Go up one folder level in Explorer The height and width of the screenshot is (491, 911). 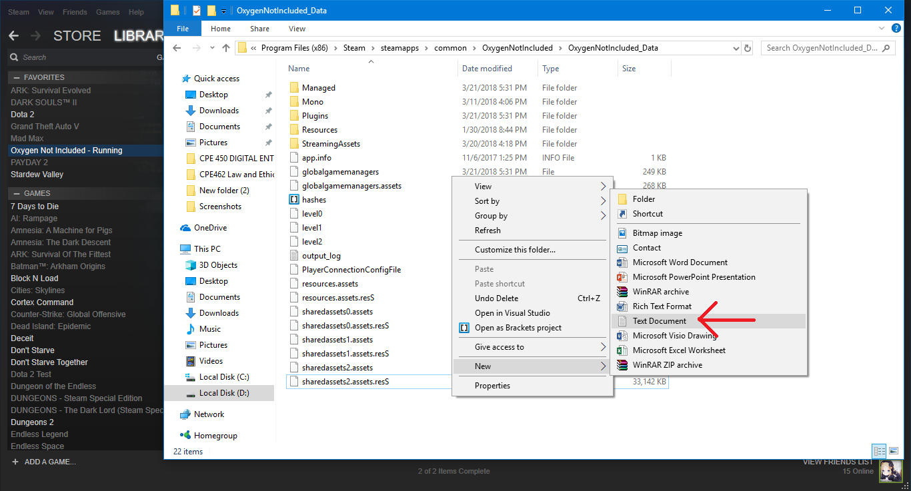click(225, 48)
